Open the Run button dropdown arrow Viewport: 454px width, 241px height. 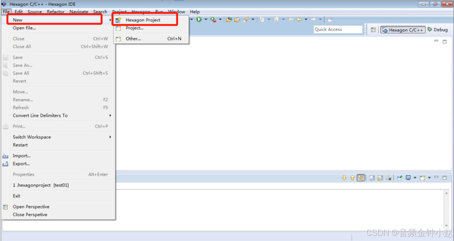point(206,19)
